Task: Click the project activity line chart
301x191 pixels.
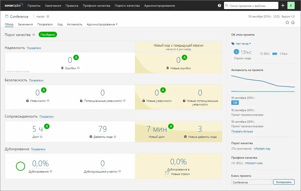Action: (x=263, y=84)
